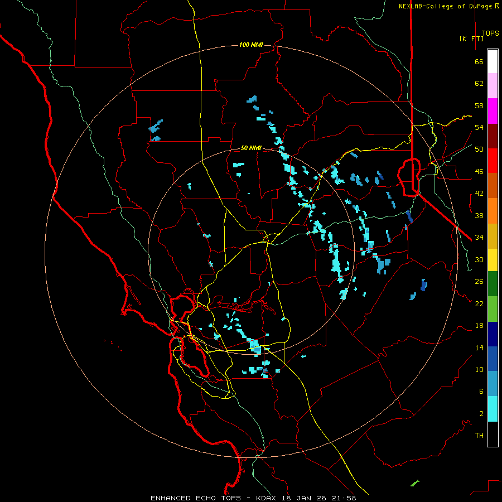The image size is (502, 502).
Task: Click the "TH" threshold legend label
Action: 479,436
